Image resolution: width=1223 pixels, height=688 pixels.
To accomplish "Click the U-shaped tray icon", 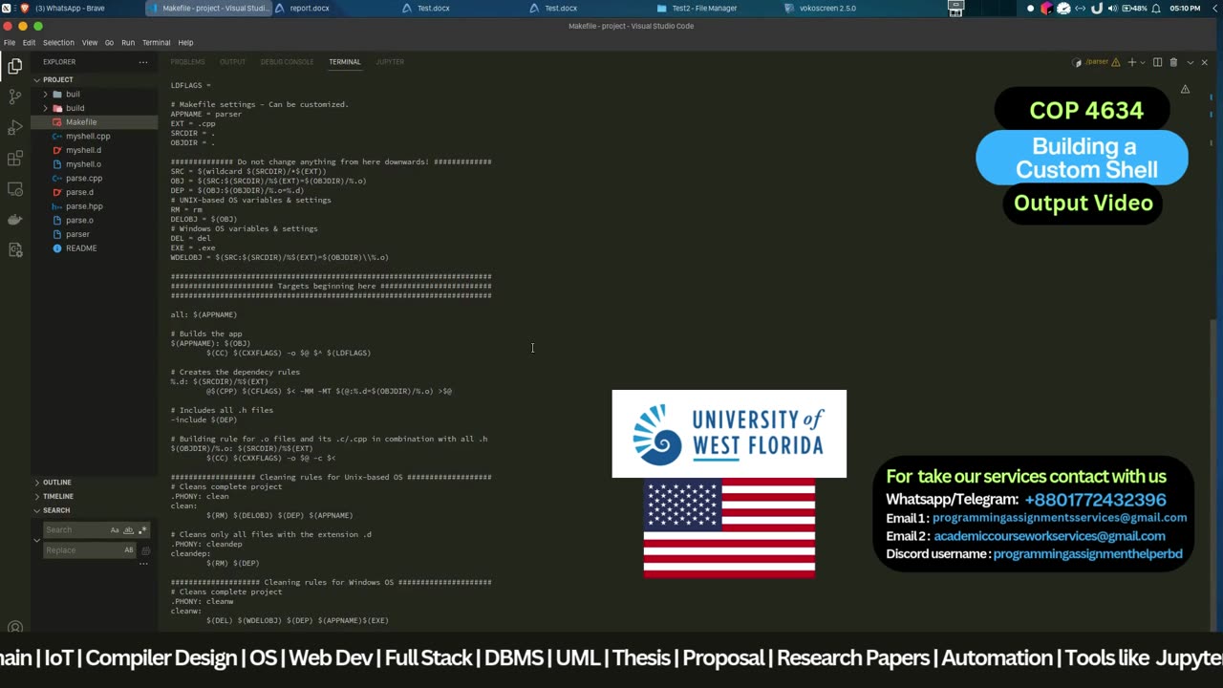I will [x=1097, y=8].
